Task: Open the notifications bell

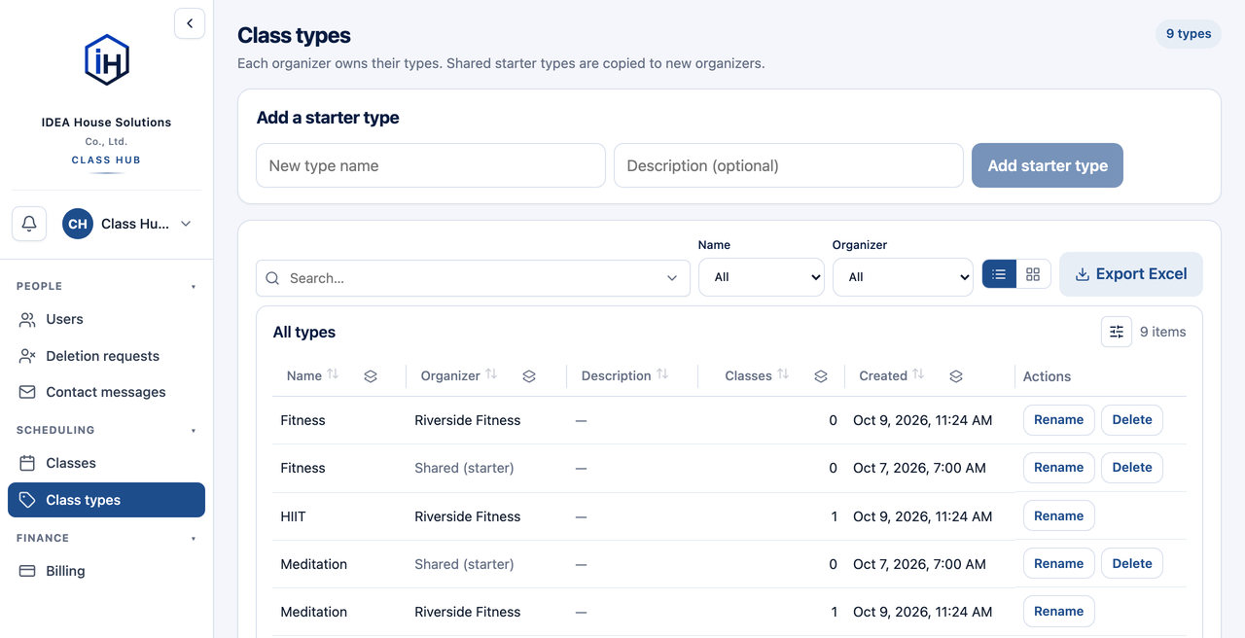Action: [29, 224]
